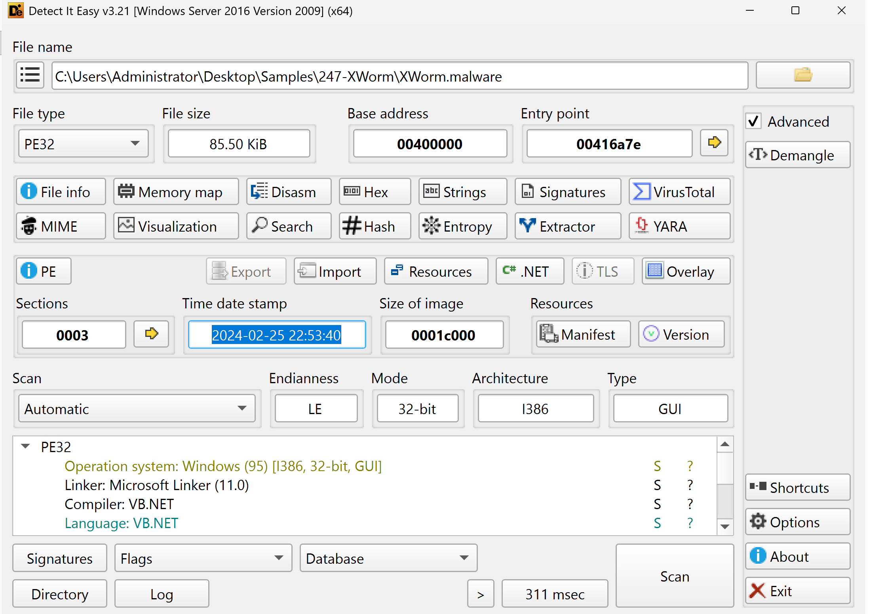Click the Entry point value field
The height and width of the screenshot is (614, 869).
coord(609,144)
